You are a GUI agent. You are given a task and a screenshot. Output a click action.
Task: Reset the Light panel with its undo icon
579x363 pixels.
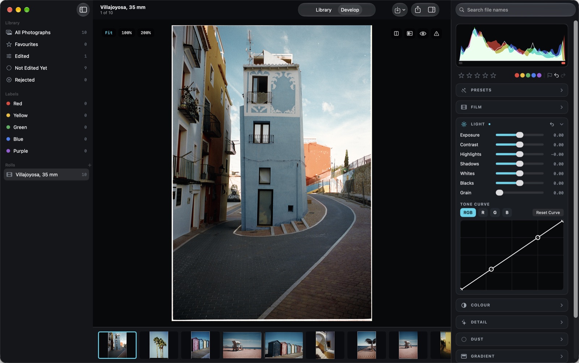(552, 124)
